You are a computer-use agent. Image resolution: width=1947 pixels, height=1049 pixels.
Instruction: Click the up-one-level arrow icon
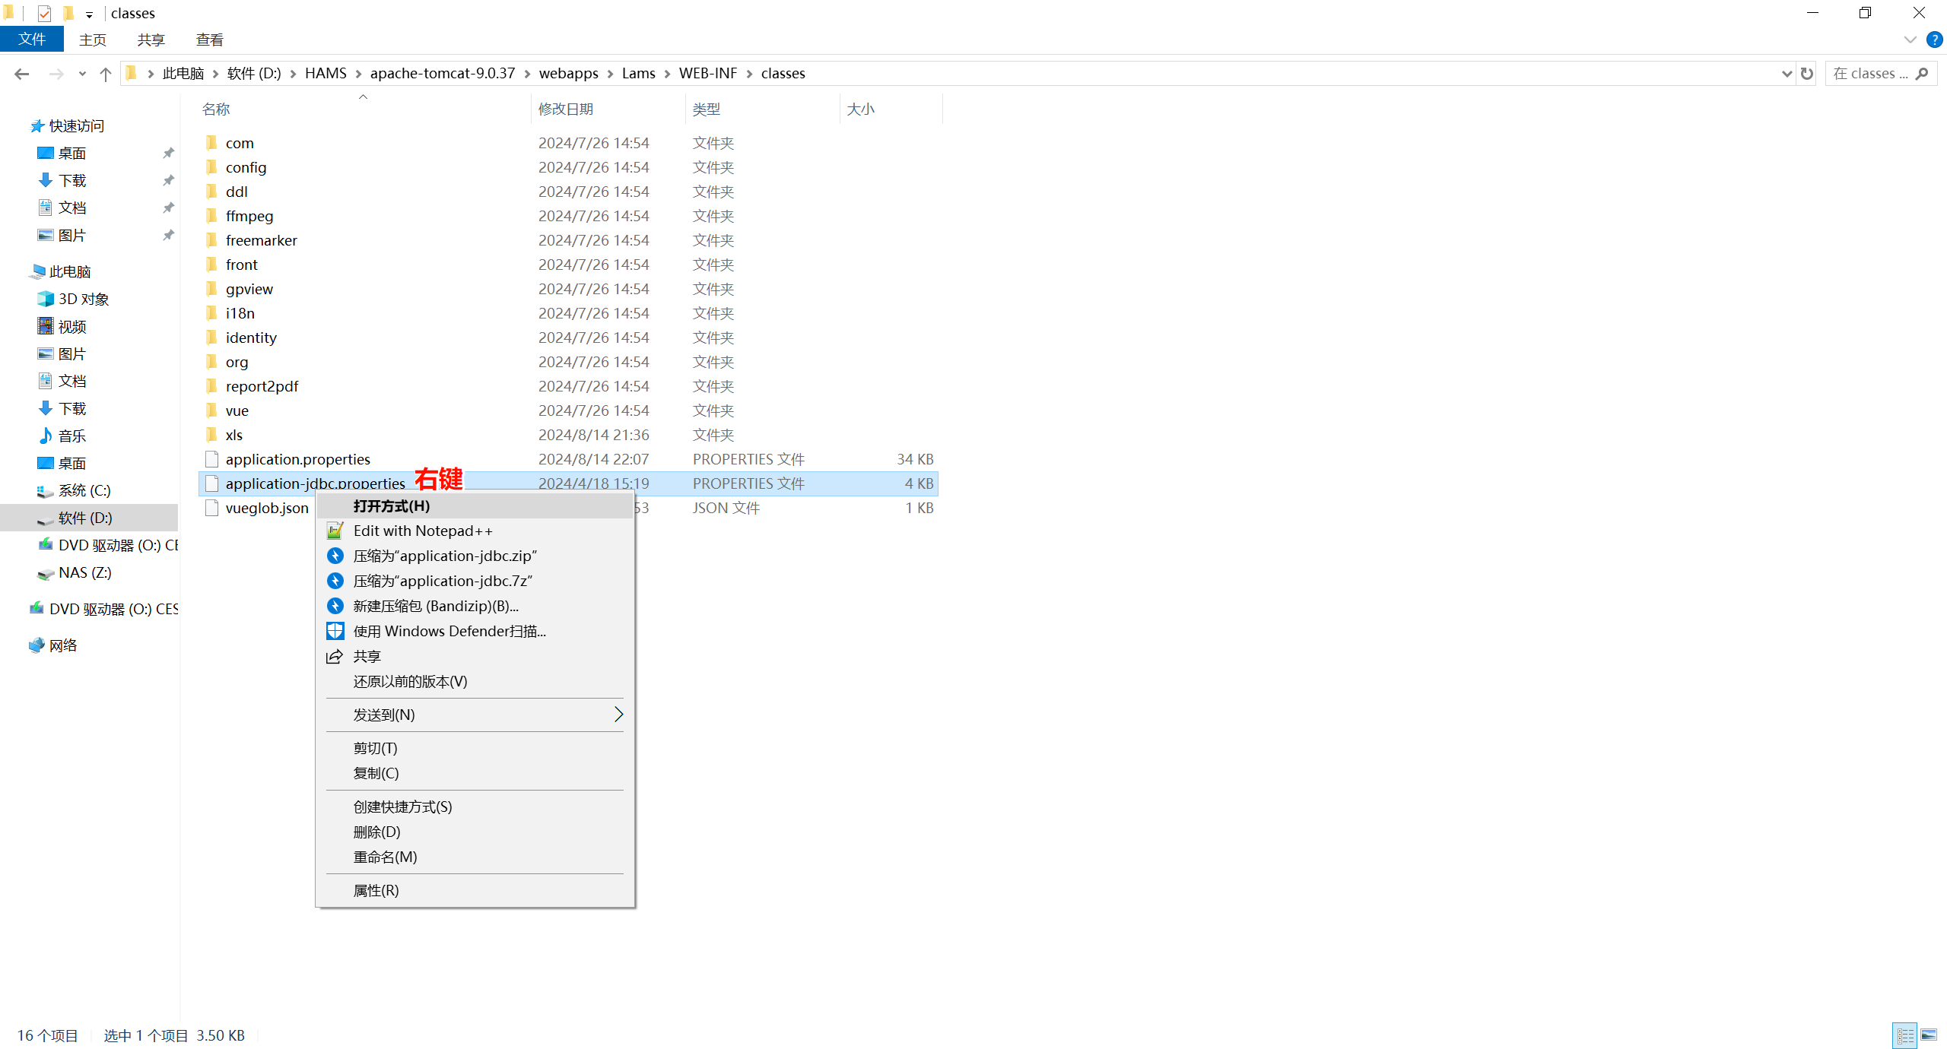[106, 74]
